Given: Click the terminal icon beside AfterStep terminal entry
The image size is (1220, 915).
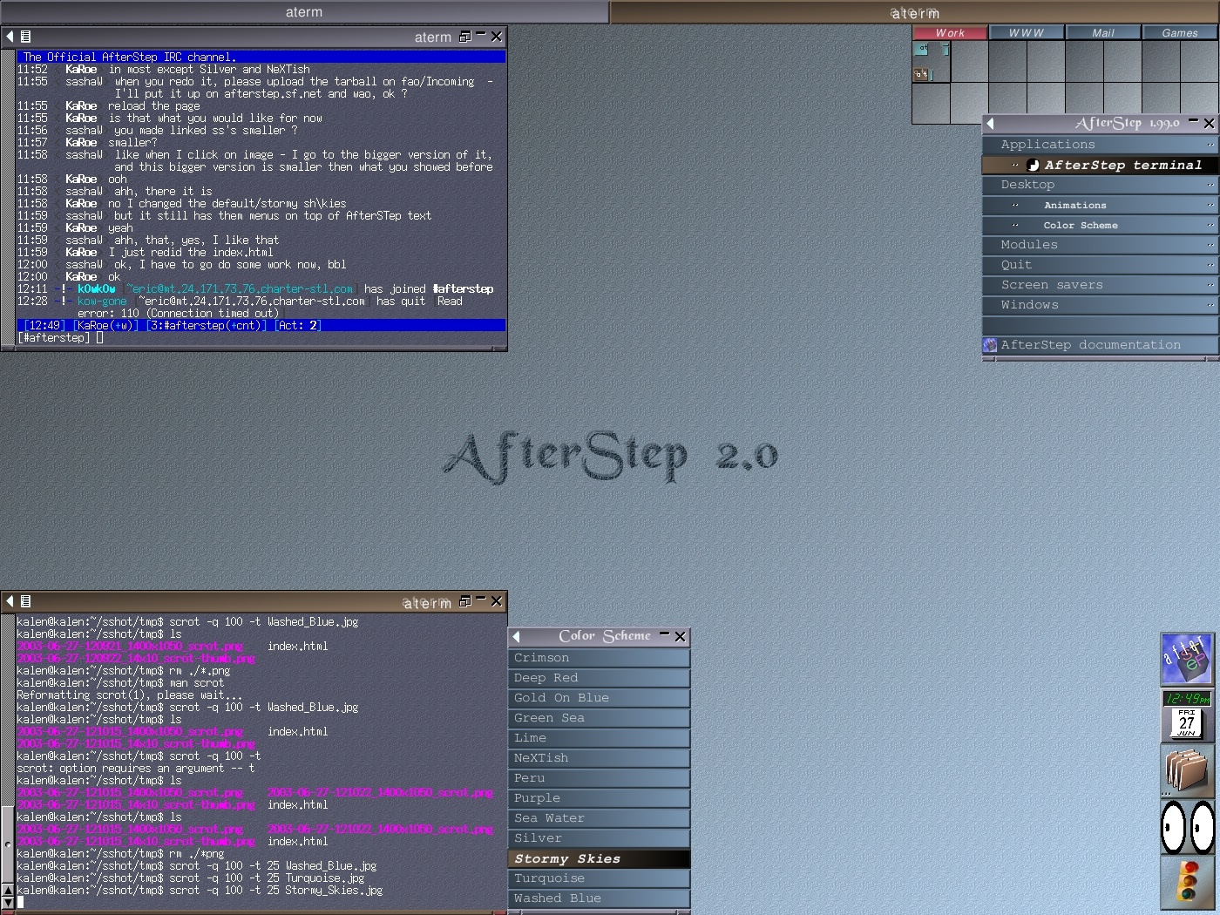Looking at the screenshot, I should 1031,165.
